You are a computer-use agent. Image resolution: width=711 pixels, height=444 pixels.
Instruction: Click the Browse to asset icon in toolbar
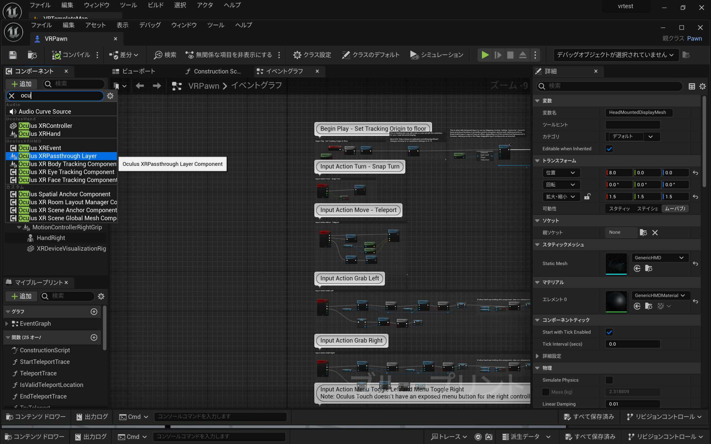[x=32, y=55]
